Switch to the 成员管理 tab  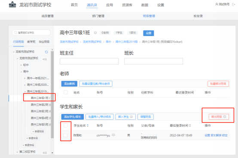tap(48, 16)
